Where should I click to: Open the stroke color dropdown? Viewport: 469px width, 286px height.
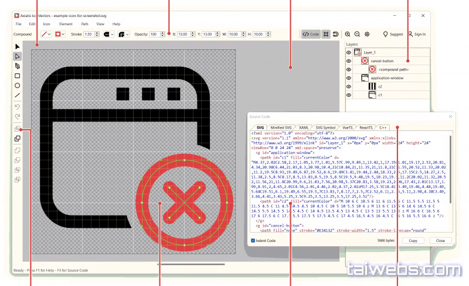click(x=50, y=35)
